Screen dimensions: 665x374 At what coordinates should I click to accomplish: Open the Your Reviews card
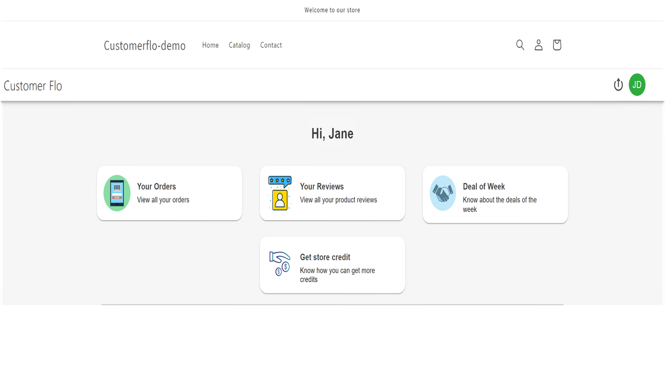click(x=332, y=193)
